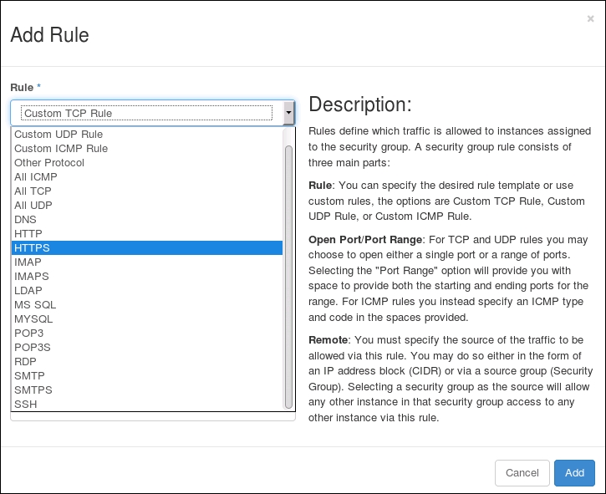Screen dimensions: 606x494
Task: Choose Custom ICMP Rule option
Action: (61, 148)
